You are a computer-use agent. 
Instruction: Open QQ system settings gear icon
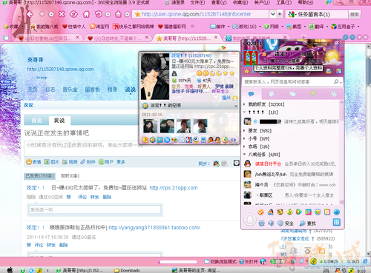point(261,223)
